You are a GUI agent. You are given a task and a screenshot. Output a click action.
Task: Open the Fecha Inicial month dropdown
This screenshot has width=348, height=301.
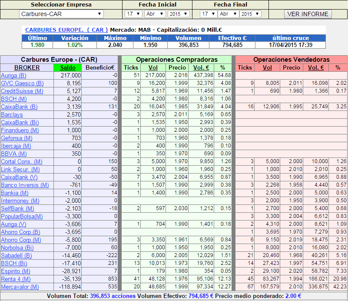tap(155, 14)
